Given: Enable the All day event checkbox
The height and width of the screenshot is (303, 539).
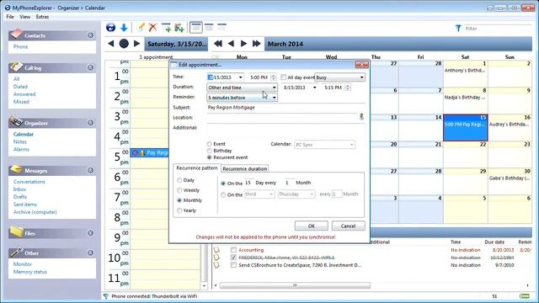Looking at the screenshot, I should pyautogui.click(x=283, y=77).
